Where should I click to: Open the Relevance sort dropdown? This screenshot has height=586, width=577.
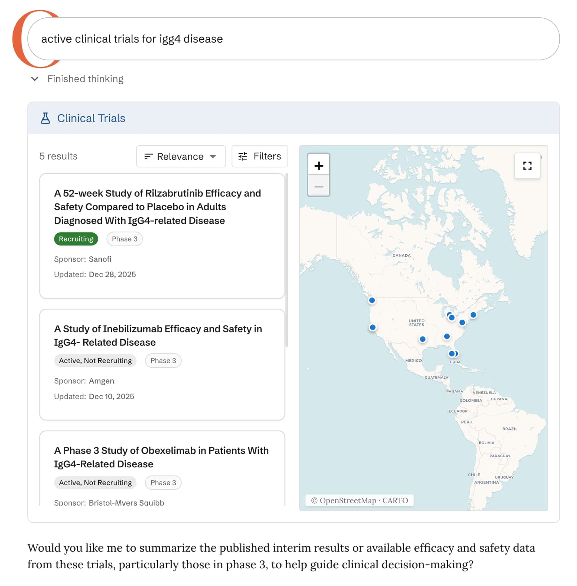(x=181, y=156)
